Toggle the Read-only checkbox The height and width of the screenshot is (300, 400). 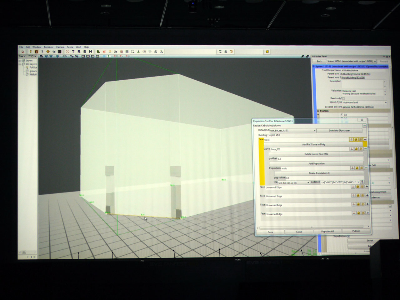(343, 98)
